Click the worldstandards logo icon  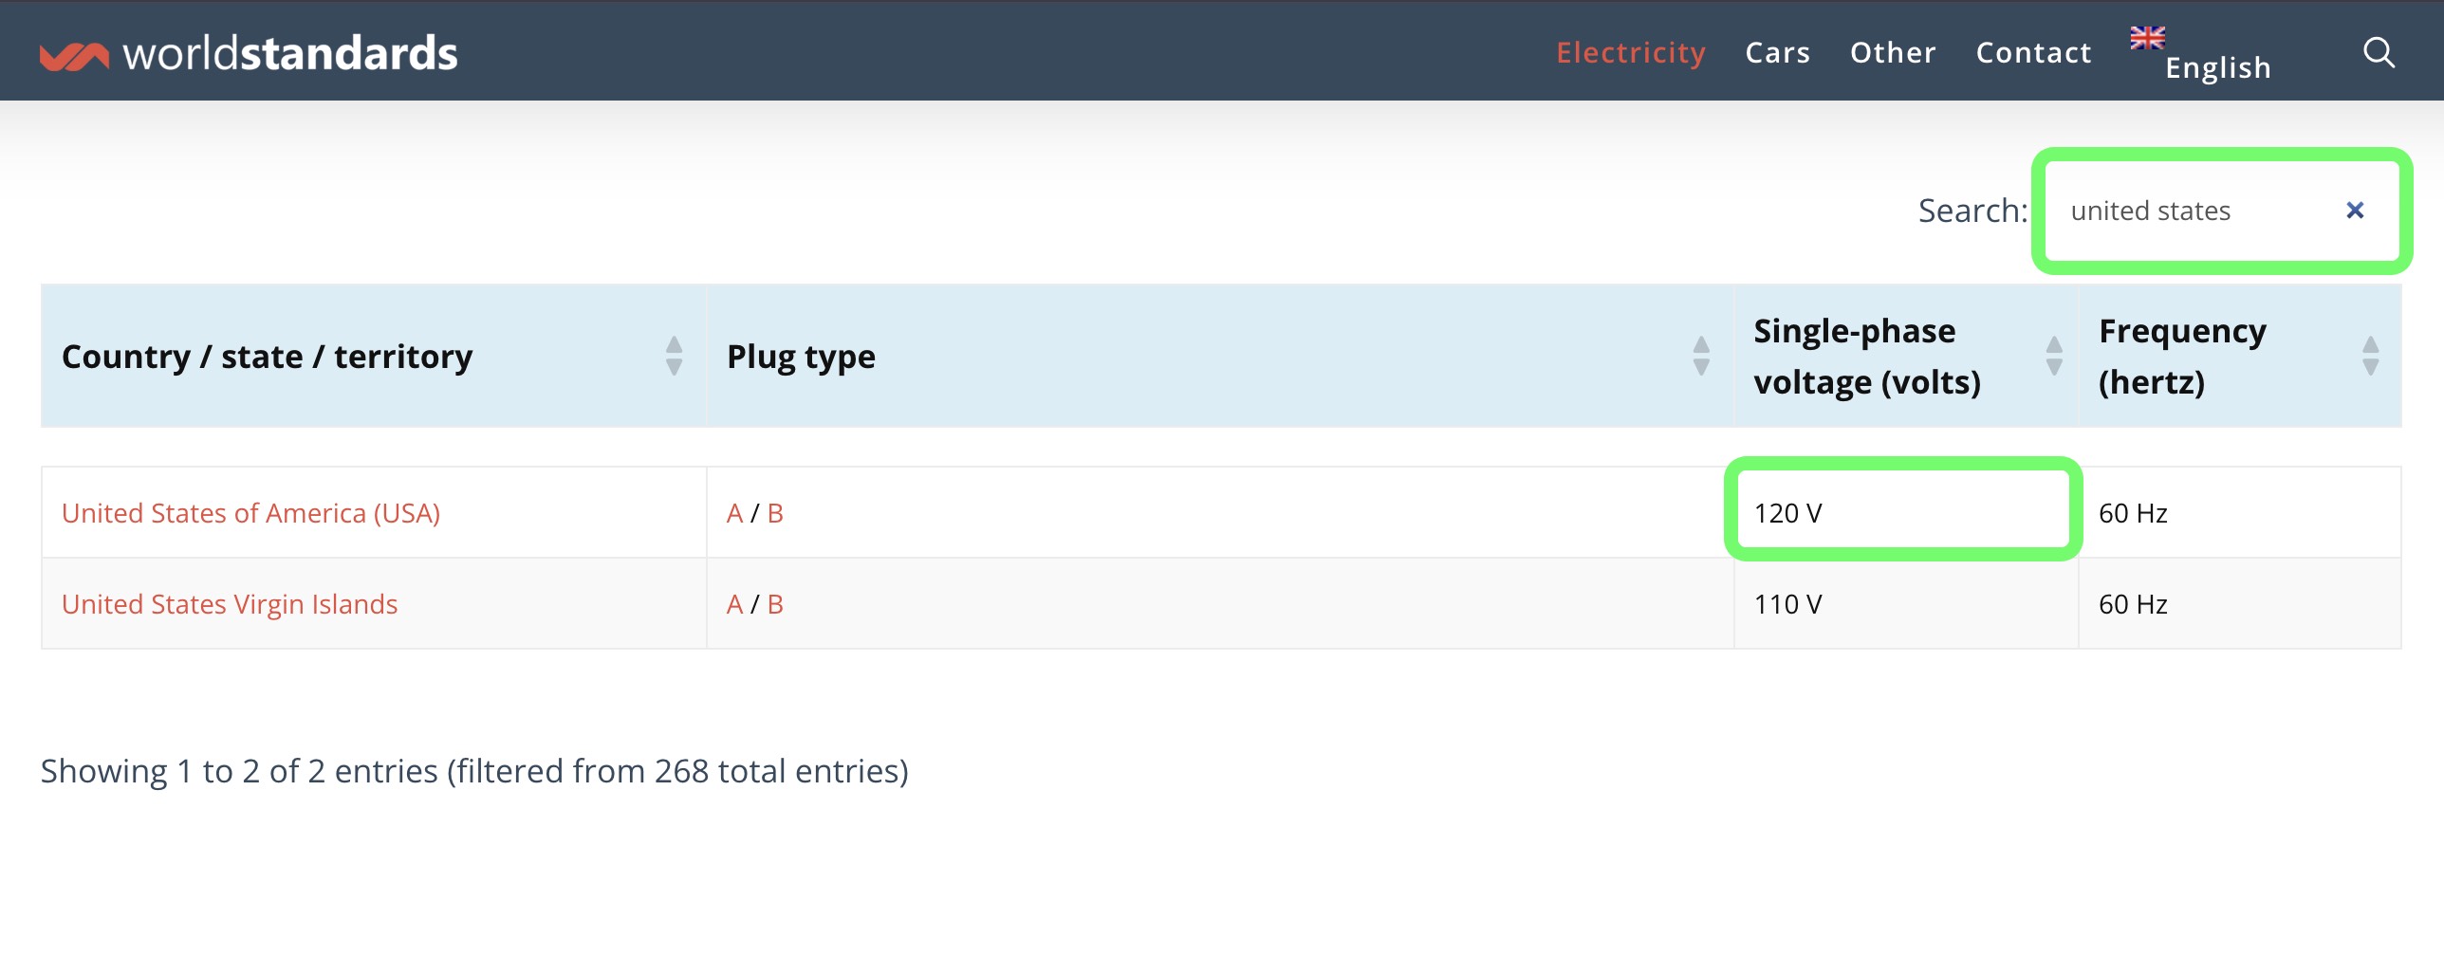point(74,55)
